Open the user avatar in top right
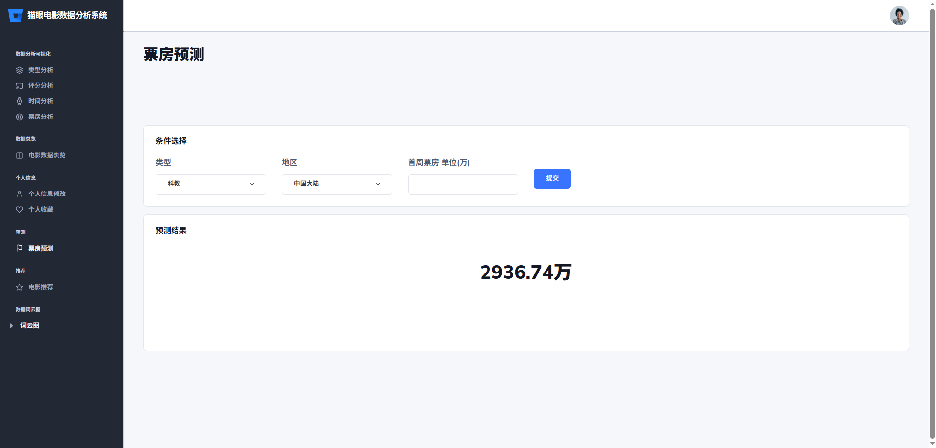 point(899,16)
